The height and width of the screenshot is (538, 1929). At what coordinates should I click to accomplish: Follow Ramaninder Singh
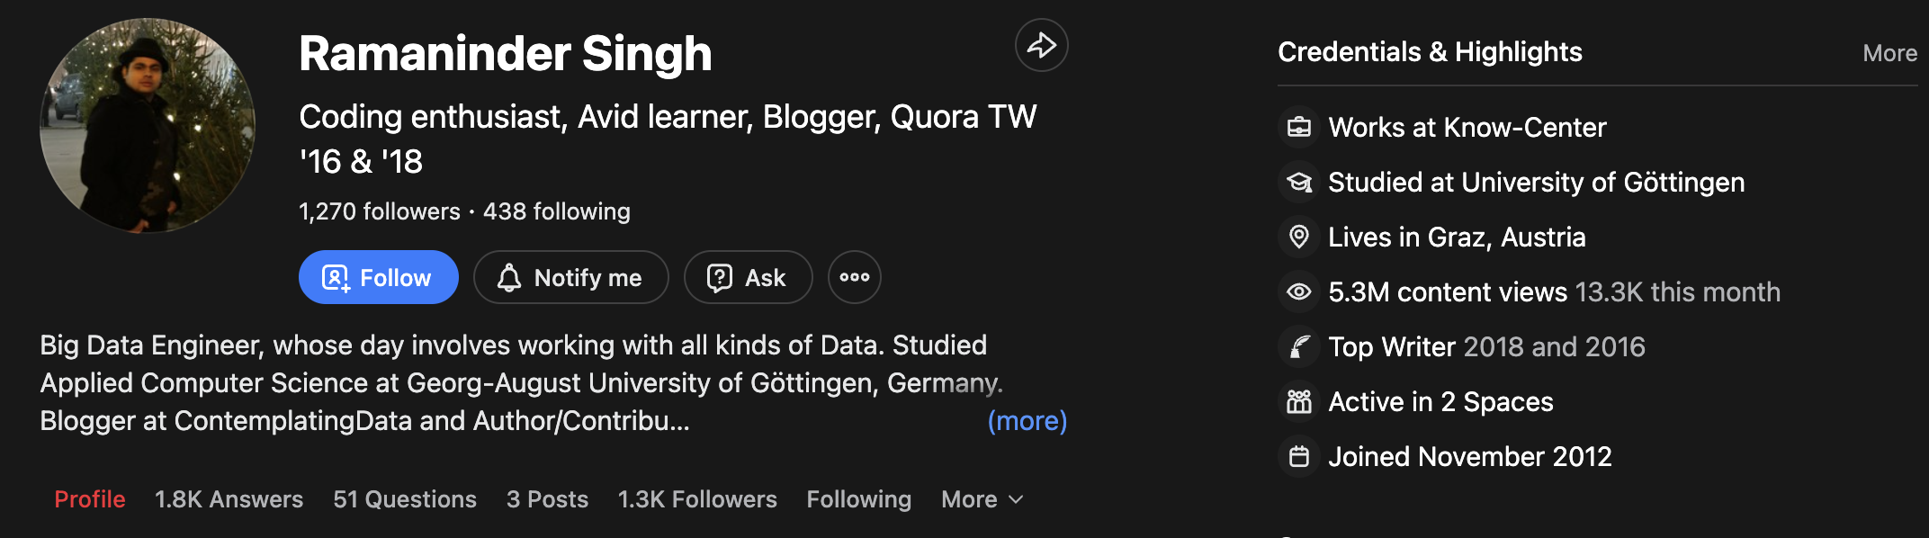tap(378, 277)
